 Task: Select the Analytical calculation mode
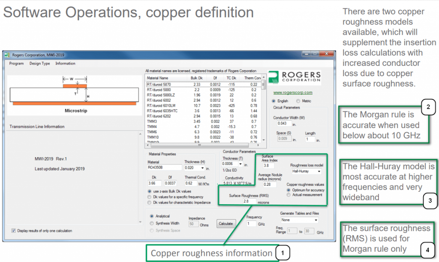[x=152, y=216]
